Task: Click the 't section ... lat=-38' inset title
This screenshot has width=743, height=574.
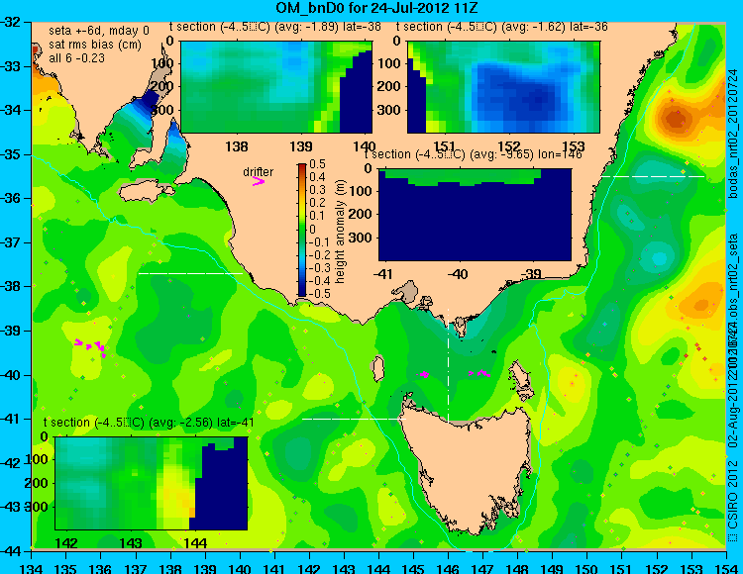Action: (x=274, y=27)
